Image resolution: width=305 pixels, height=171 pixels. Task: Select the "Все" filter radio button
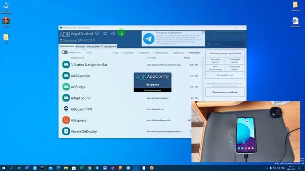pyautogui.click(x=113, y=53)
